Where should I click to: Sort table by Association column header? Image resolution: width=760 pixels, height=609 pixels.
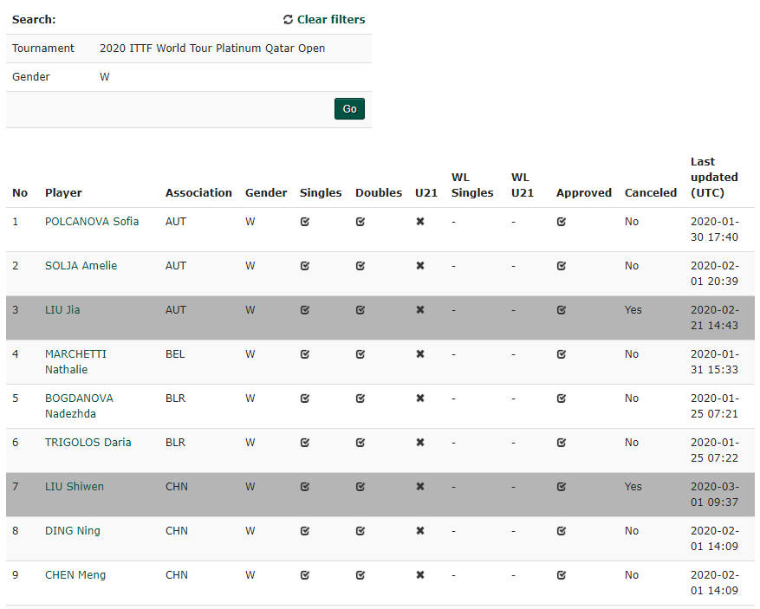click(x=198, y=193)
